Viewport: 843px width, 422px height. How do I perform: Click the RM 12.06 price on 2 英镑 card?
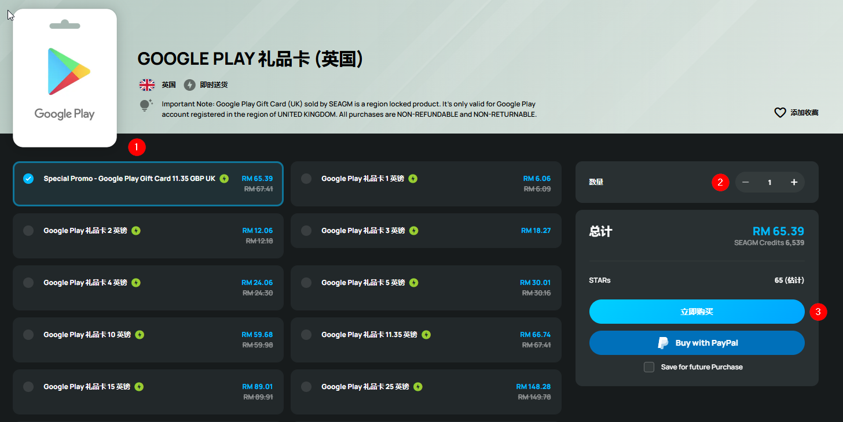click(258, 231)
